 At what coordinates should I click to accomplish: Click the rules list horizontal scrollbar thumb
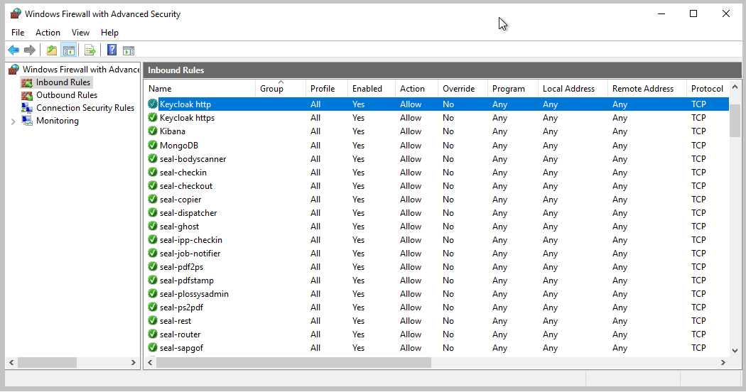coord(293,362)
